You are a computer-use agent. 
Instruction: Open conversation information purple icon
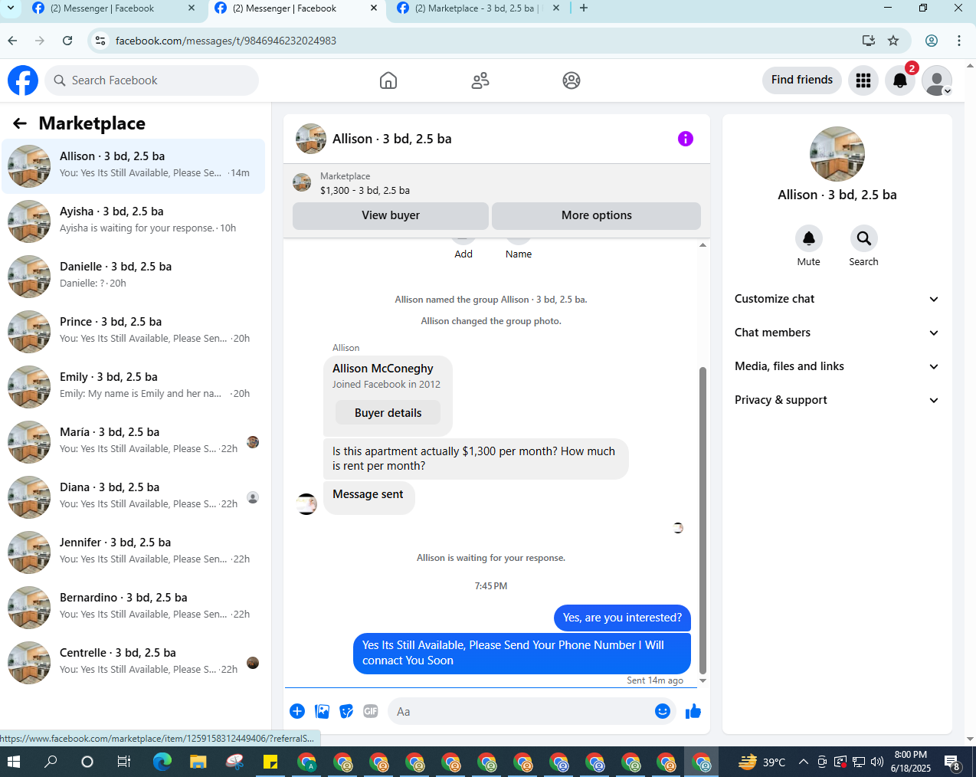point(686,139)
